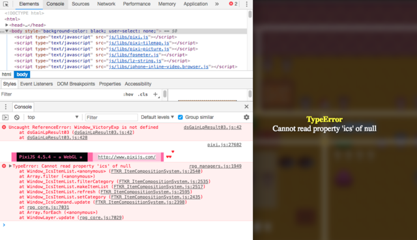Open rpg_core.js:7031 stack link
Image resolution: width=417 pixels, height=240 pixels.
48,207
